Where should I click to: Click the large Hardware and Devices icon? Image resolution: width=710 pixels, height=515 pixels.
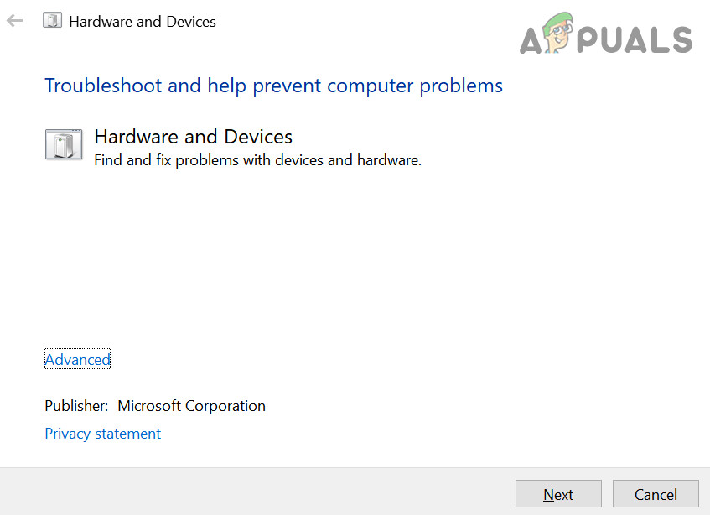click(64, 144)
